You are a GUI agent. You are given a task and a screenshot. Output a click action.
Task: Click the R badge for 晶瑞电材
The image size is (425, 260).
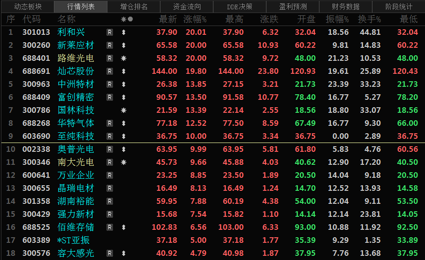point(109,188)
